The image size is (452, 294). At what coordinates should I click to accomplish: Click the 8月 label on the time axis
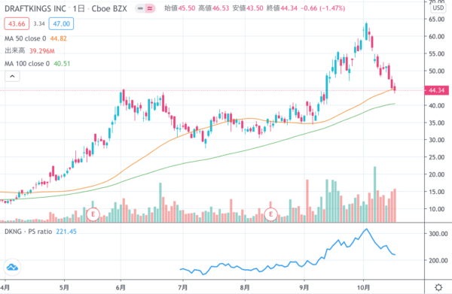245,287
